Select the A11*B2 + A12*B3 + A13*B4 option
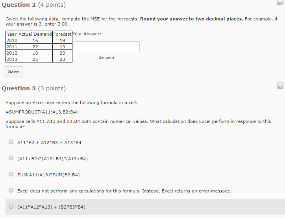 pos(11,142)
